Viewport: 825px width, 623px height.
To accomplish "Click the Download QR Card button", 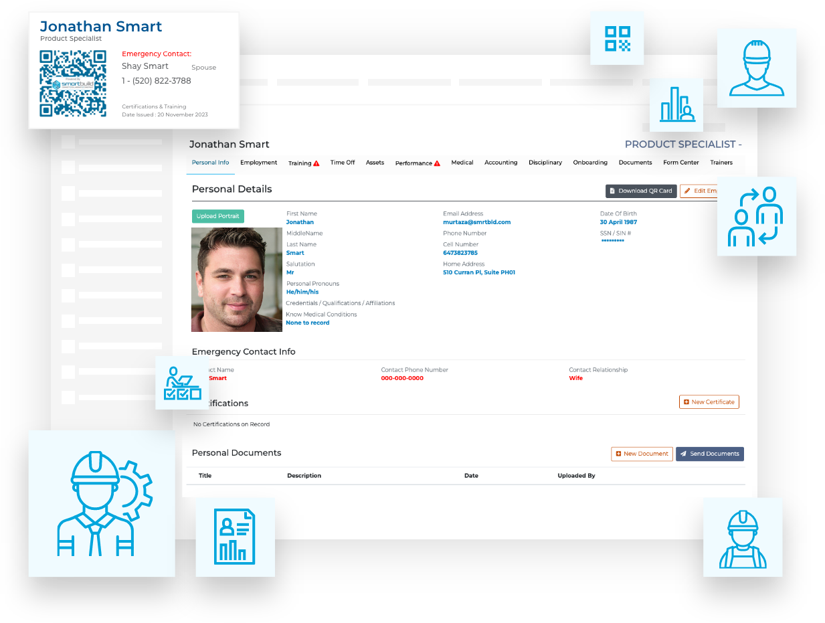I will [640, 191].
